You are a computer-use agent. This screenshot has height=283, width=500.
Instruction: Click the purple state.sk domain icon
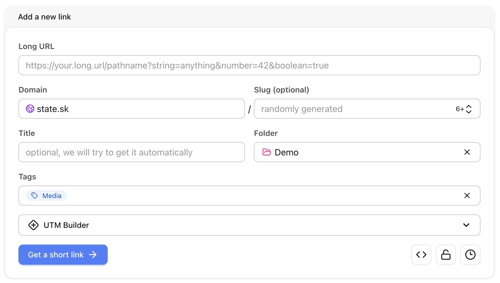30,109
